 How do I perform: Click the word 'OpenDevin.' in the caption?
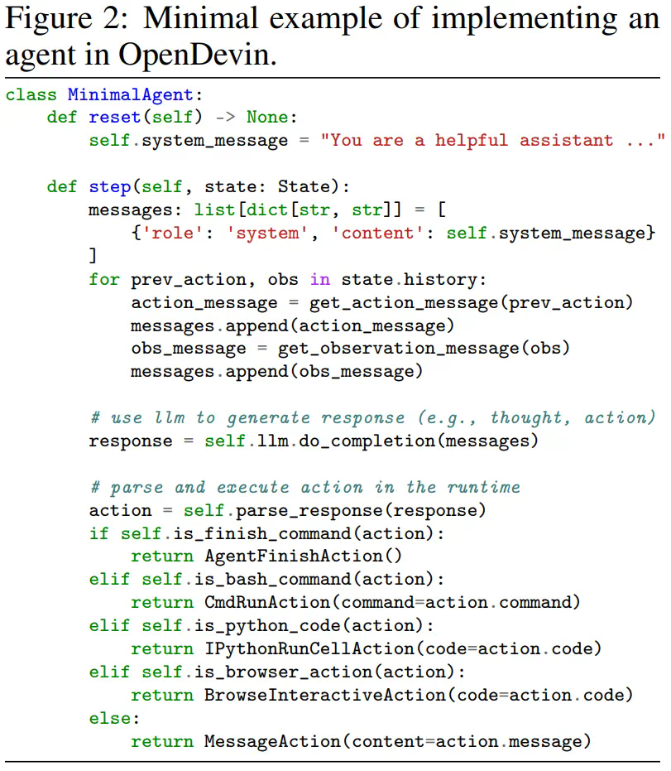click(x=198, y=55)
